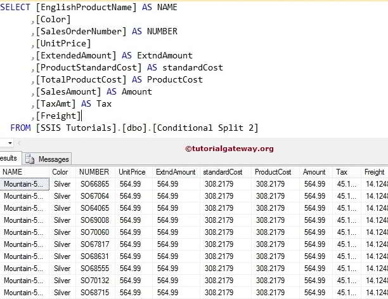Viewport: 388px width, 299px height.
Task: Place cursor on [EnglishProductName] in query
Action: point(86,7)
